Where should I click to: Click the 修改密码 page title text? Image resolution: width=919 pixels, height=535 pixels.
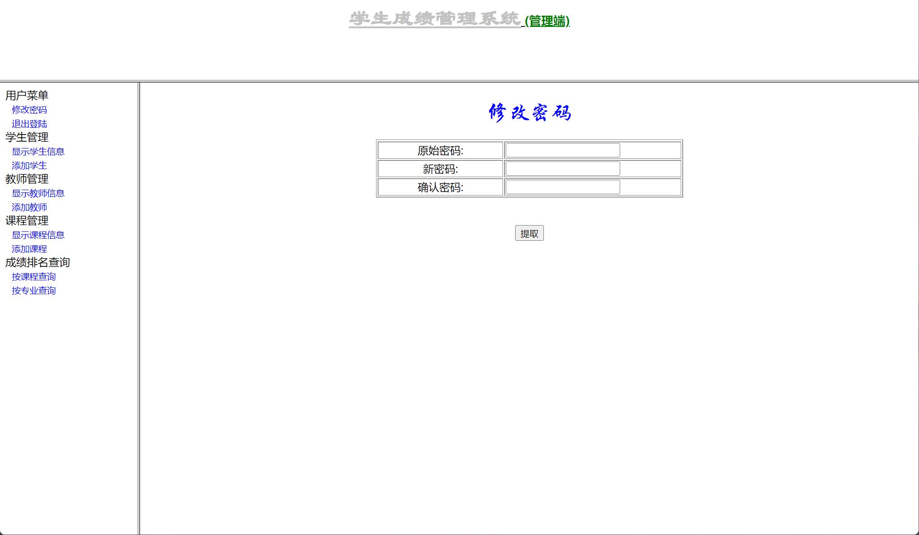(530, 113)
